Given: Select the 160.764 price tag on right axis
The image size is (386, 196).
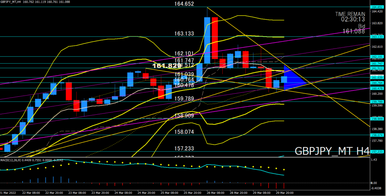Looking at the screenshot, I should pyautogui.click(x=377, y=83).
